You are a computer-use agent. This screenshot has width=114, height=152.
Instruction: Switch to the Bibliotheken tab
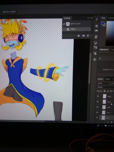(104, 50)
